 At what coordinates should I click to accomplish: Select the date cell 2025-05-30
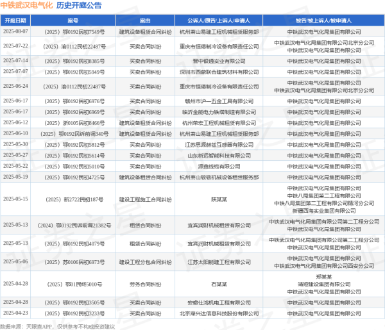pyautogui.click(x=15, y=144)
